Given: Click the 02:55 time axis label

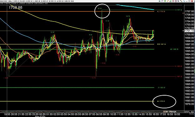Looking at the screenshot, I should tap(56, 114).
